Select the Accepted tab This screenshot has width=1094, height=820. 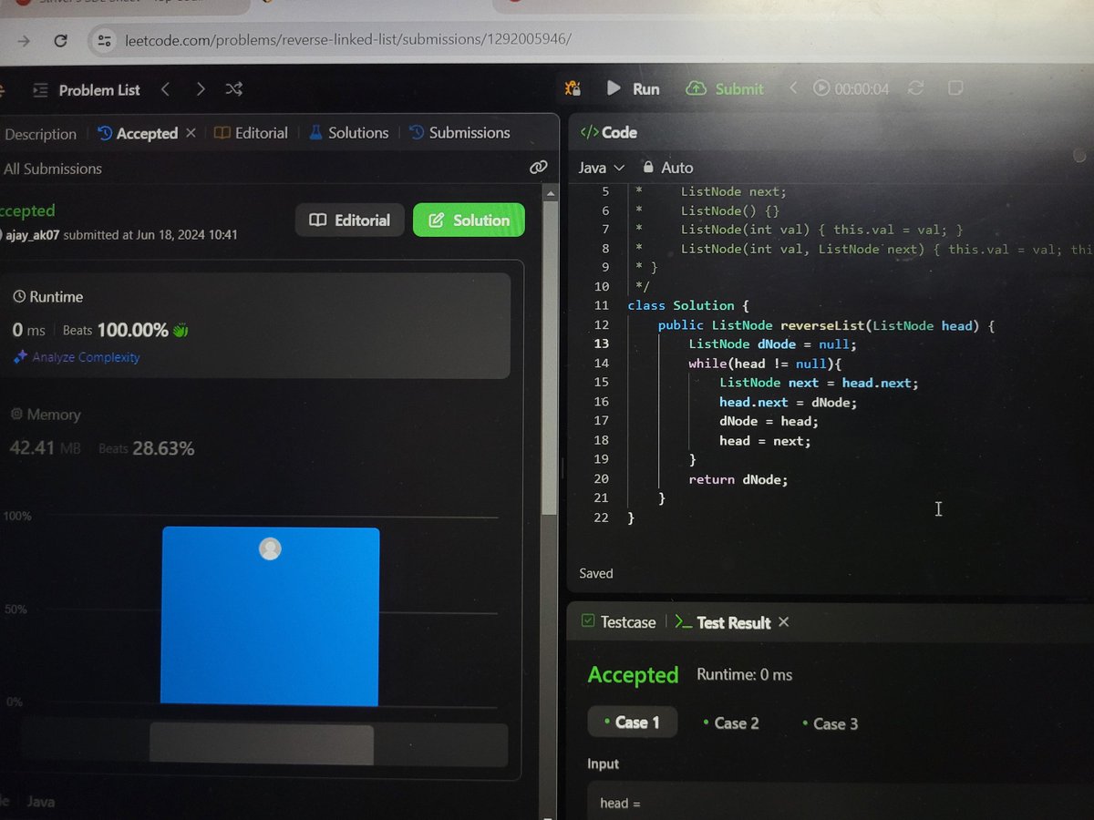(138, 133)
